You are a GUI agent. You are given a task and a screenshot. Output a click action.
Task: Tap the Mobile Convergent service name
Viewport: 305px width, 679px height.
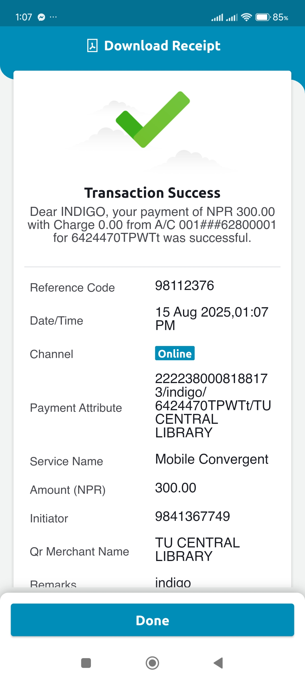(212, 459)
